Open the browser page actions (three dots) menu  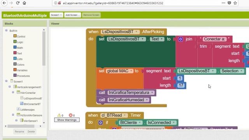223,3
